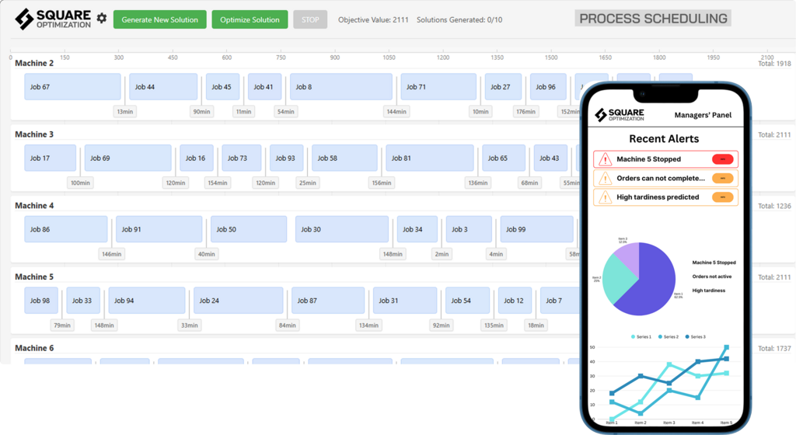The image size is (796, 435).
Task: Click the red warning icon for Machine 5 Stopped
Action: click(x=604, y=159)
